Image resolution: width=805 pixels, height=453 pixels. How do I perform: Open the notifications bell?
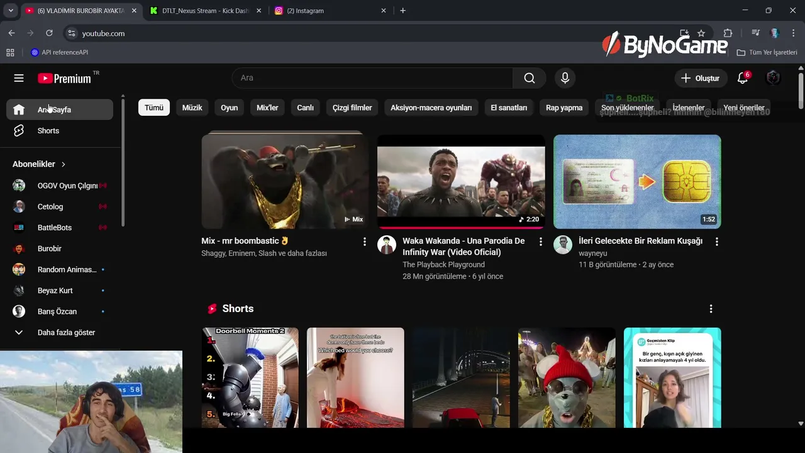pos(743,78)
